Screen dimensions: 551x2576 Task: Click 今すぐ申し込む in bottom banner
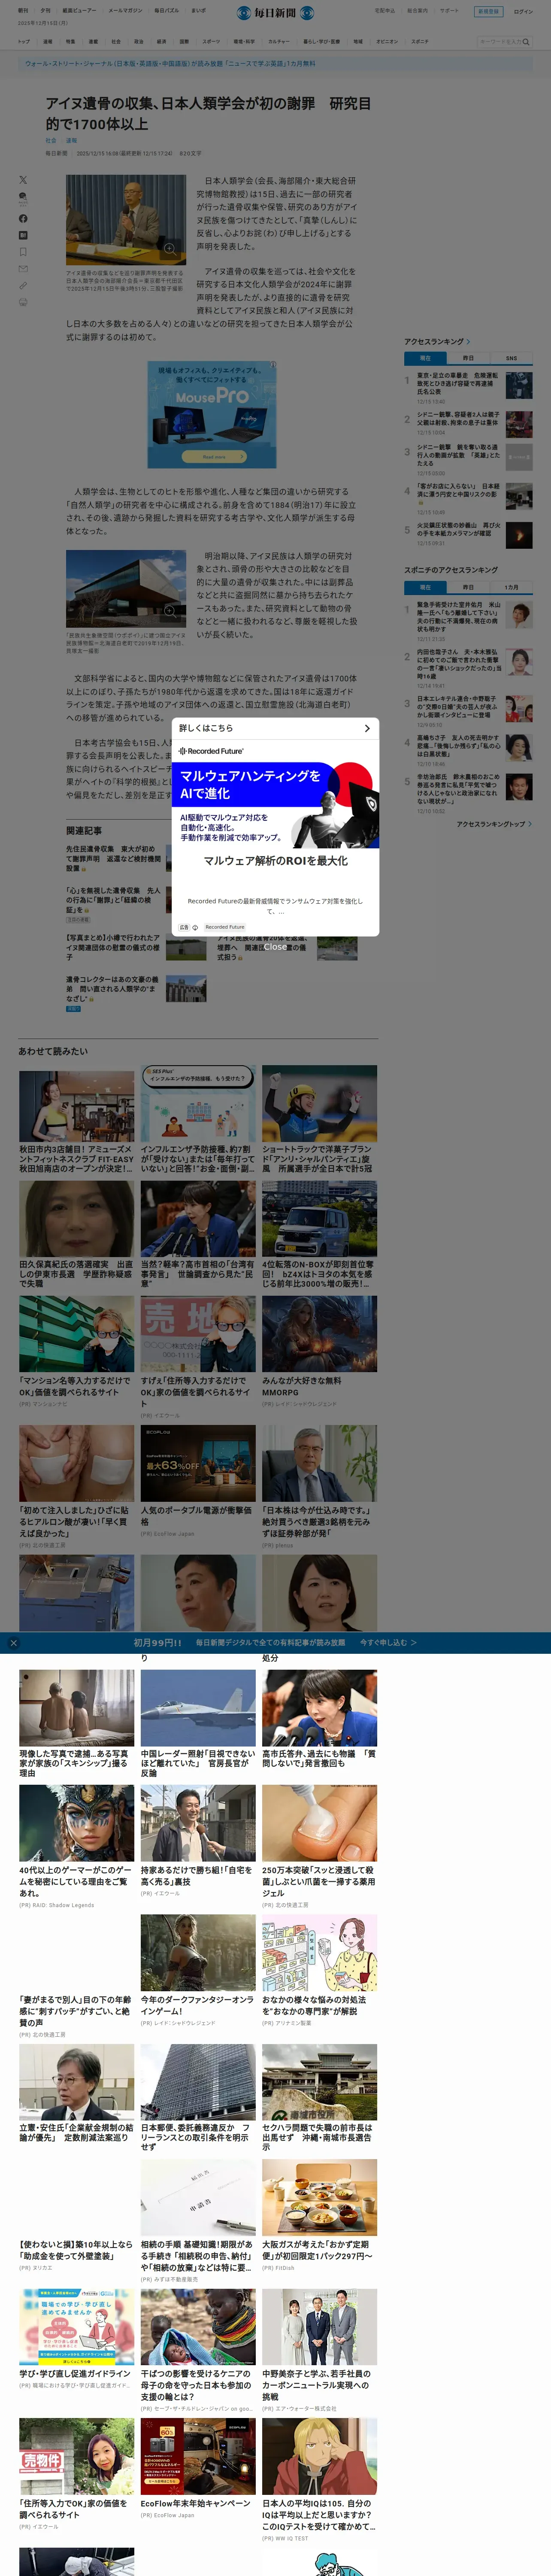(x=388, y=1643)
